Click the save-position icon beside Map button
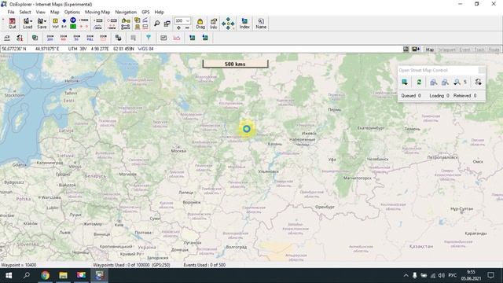This screenshot has width=503, height=283. coord(416,49)
